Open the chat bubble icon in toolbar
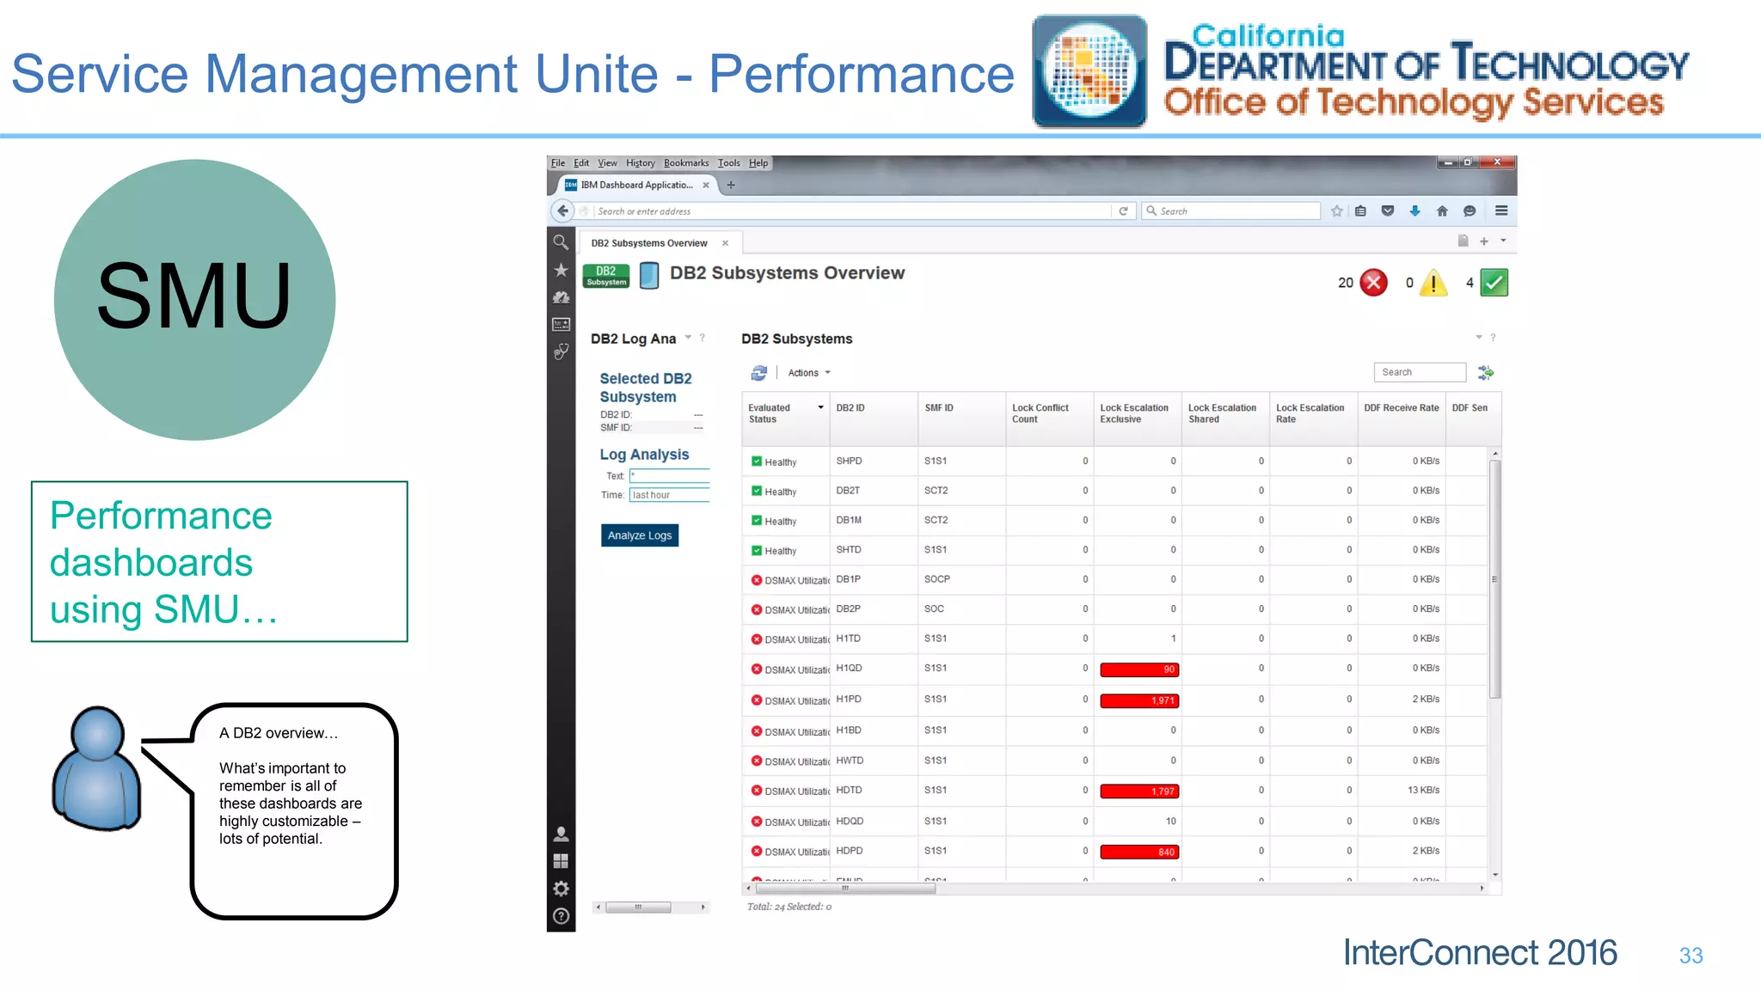This screenshot has width=1761, height=990. [x=1470, y=211]
